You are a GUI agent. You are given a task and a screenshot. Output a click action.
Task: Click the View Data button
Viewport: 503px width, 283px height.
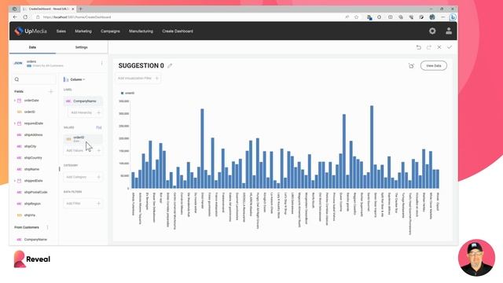pos(433,66)
